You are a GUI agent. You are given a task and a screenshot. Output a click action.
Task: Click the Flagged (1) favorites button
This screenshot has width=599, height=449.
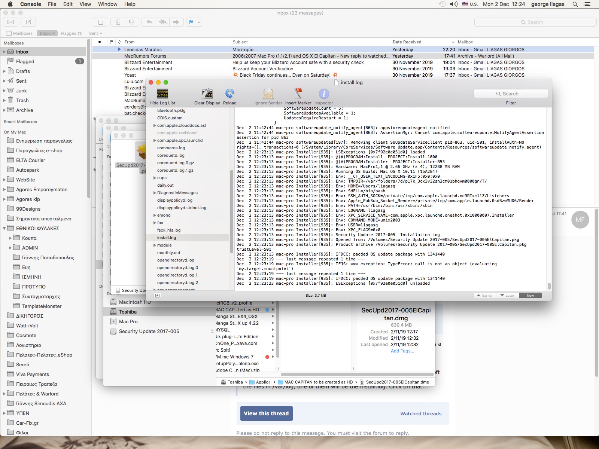71,33
